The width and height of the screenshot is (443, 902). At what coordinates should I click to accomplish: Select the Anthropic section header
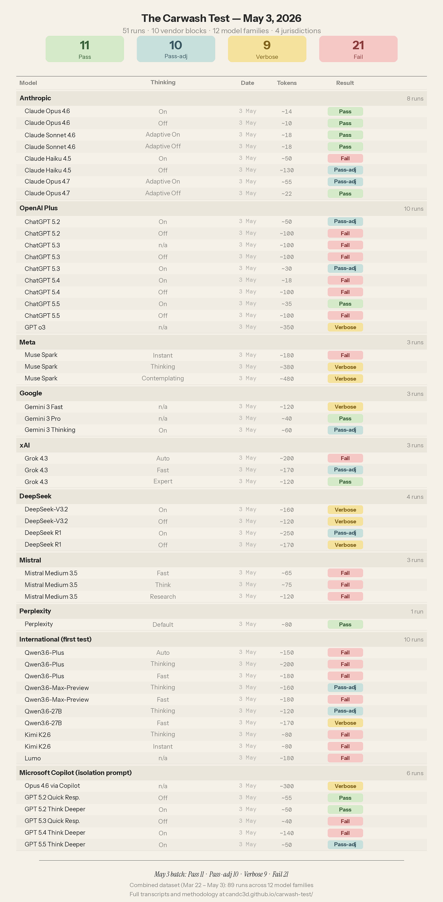[221, 98]
